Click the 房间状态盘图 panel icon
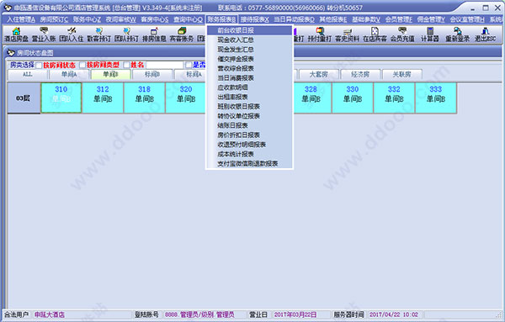Viewport: 505px width, 322px height. pos(11,52)
